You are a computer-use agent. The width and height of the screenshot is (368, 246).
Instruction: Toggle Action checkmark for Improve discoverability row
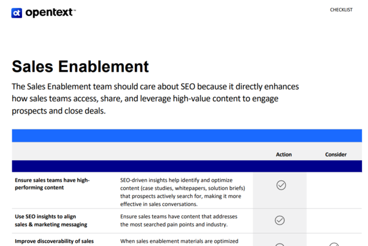[x=280, y=244]
